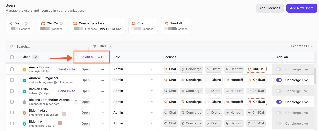Enable Concierge license for Batikan Erdo...

click(x=192, y=91)
